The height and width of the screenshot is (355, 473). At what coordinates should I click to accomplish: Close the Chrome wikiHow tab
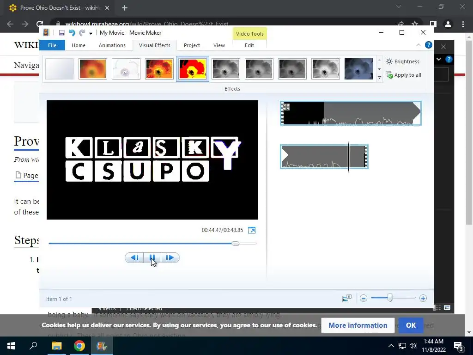[107, 8]
